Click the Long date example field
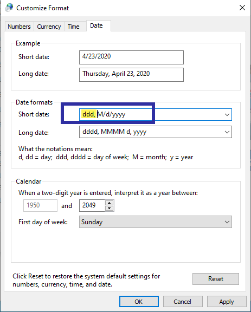The image size is (251, 312). pyautogui.click(x=131, y=75)
